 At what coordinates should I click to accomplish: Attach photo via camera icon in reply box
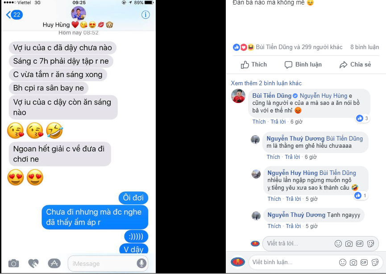click(x=349, y=244)
